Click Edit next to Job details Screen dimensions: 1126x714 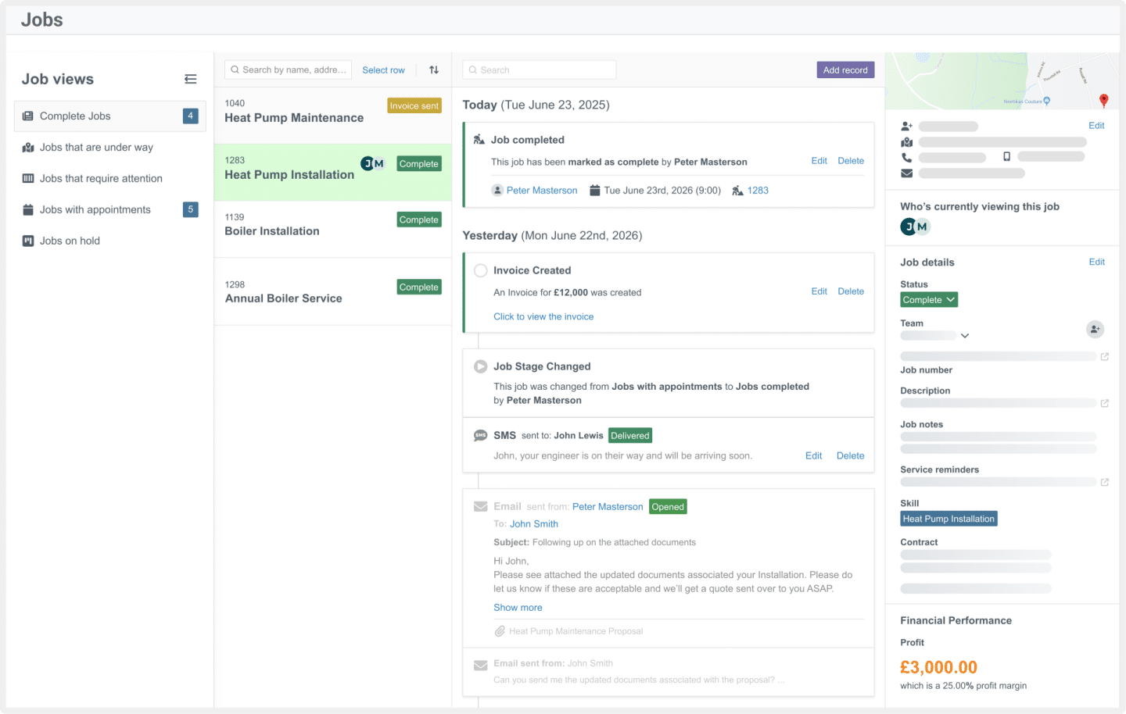click(1096, 262)
